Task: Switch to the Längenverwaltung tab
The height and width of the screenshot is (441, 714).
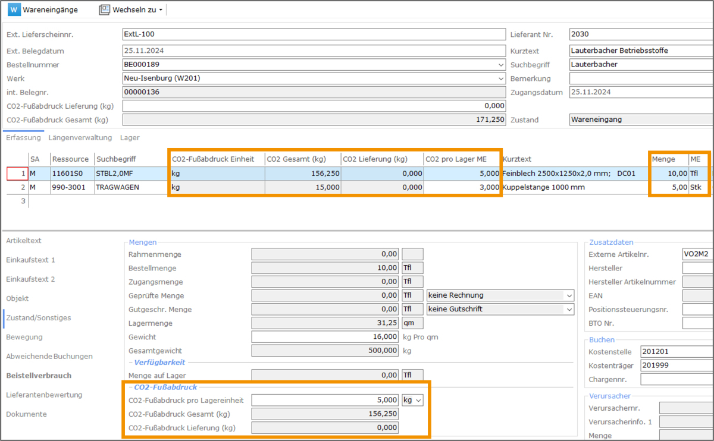Action: pos(80,138)
